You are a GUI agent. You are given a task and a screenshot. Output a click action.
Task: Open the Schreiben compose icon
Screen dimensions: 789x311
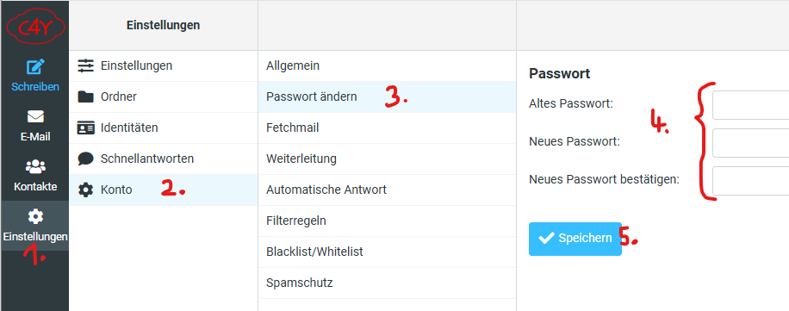(x=35, y=66)
